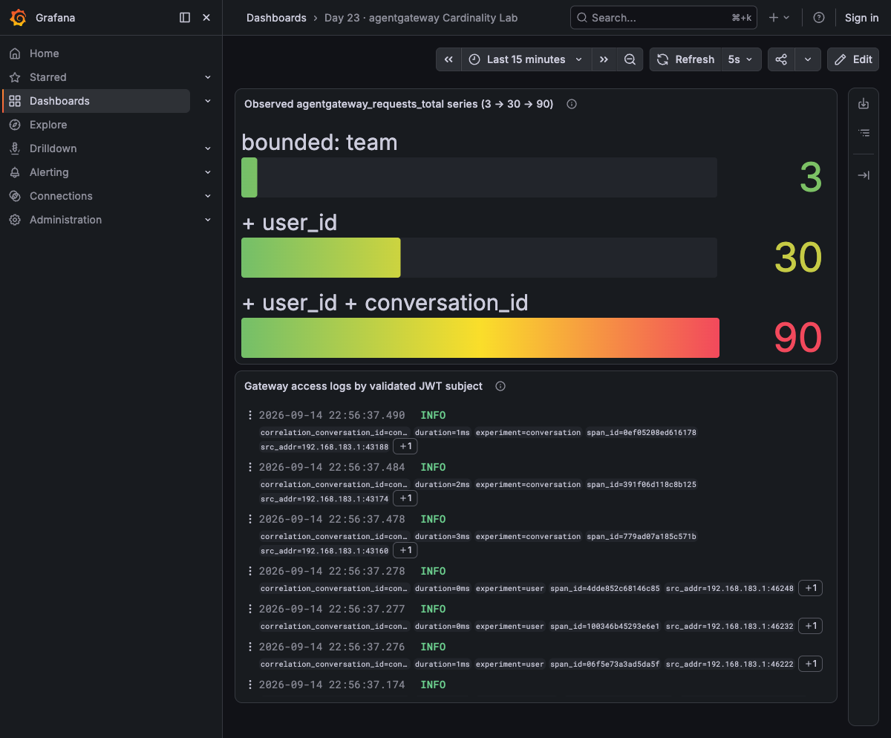Click +1 on the 22:56:37.277 log row

(x=811, y=626)
